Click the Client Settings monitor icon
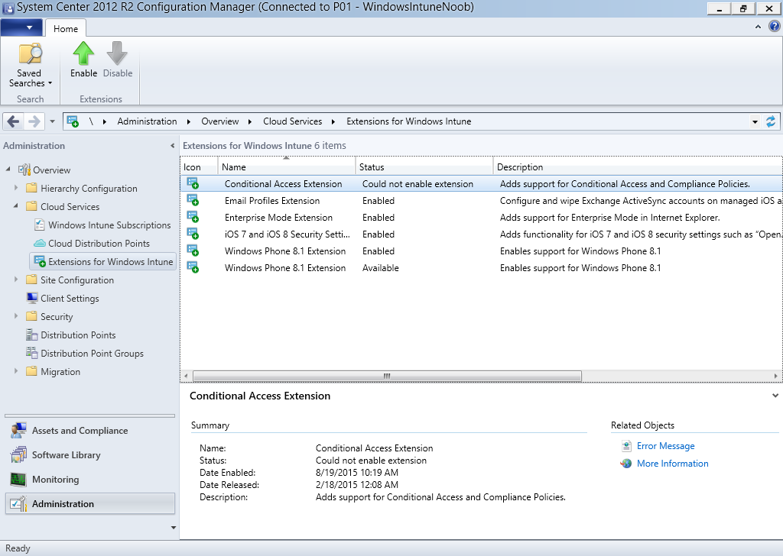This screenshot has width=783, height=556. [32, 298]
